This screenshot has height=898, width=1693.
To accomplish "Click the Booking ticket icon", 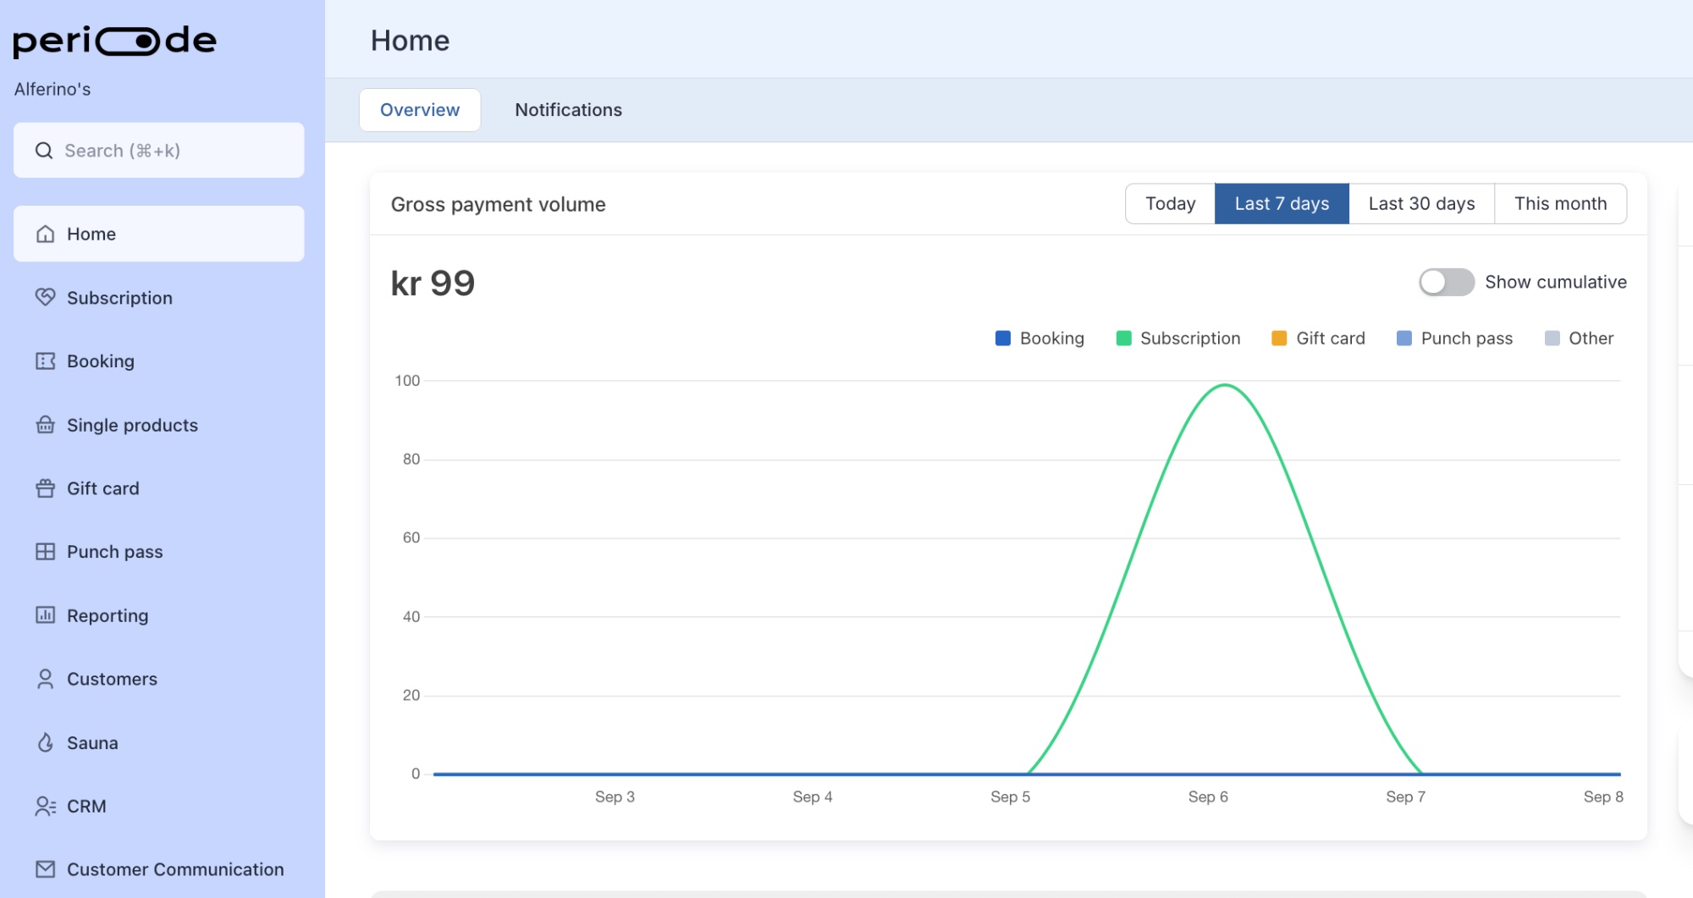I will 46,361.
